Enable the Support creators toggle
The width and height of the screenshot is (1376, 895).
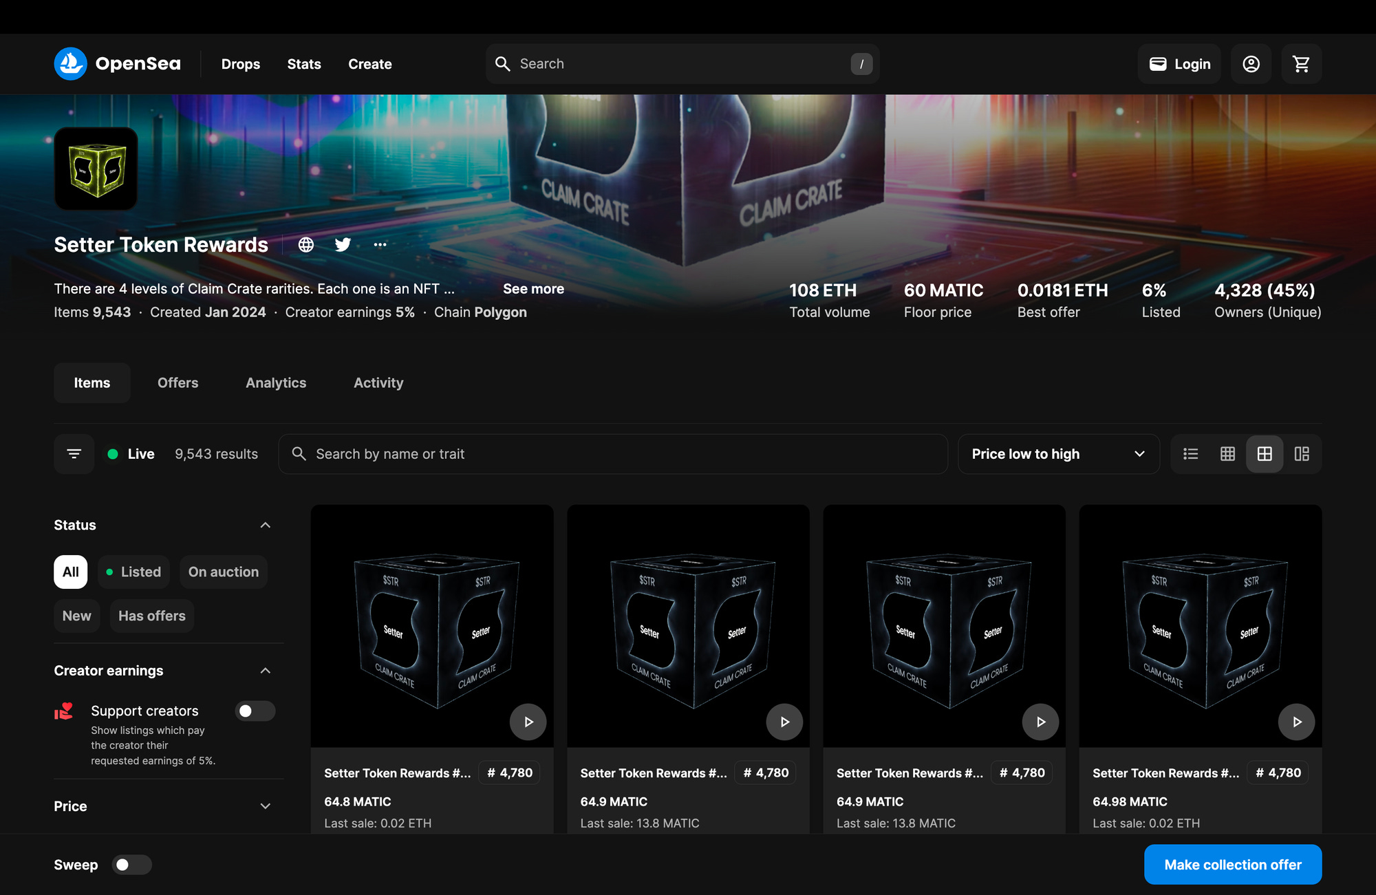pyautogui.click(x=255, y=711)
